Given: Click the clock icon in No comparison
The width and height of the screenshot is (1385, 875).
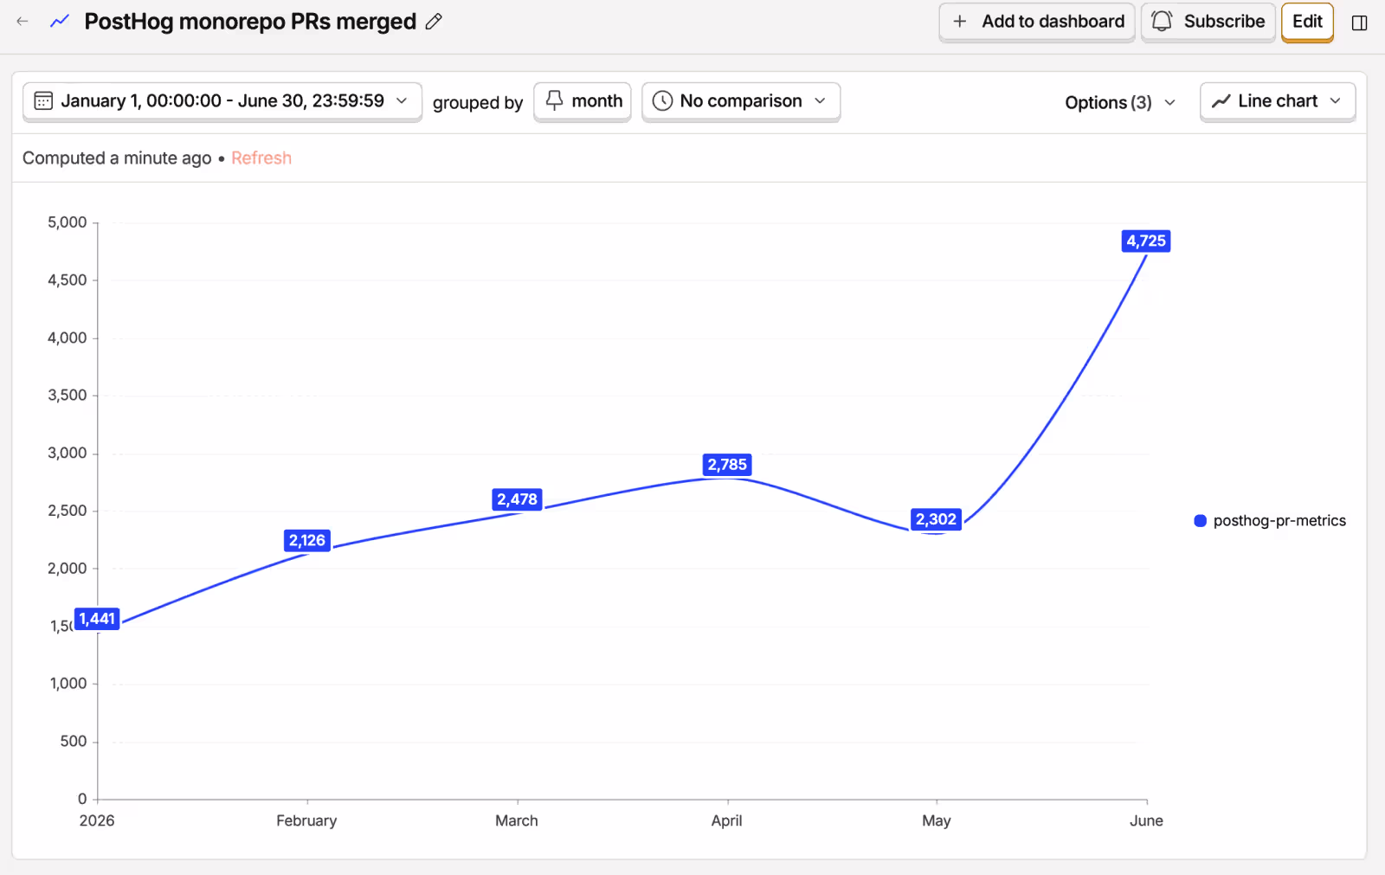Looking at the screenshot, I should (662, 101).
